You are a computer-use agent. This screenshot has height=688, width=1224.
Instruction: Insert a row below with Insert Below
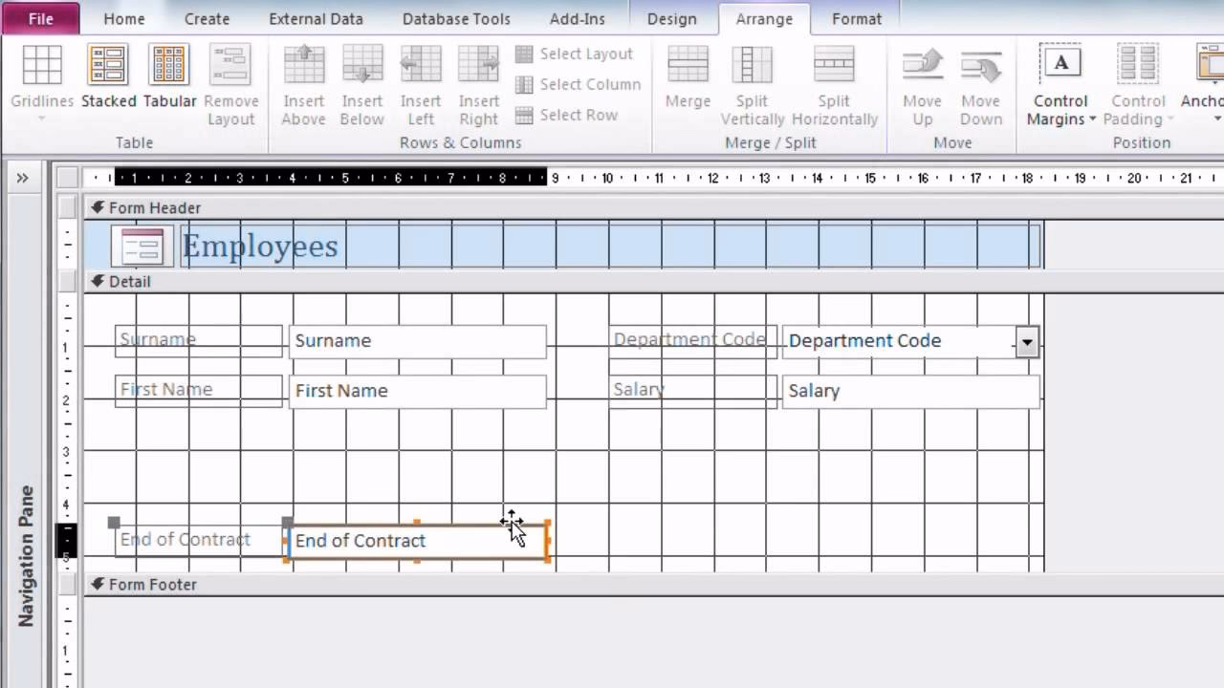(362, 81)
